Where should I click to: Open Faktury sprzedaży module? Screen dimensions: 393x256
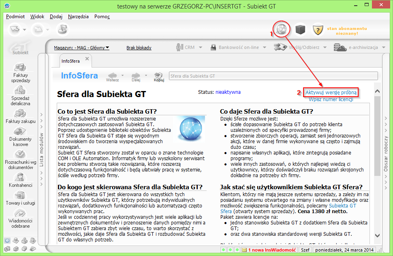tap(20, 72)
